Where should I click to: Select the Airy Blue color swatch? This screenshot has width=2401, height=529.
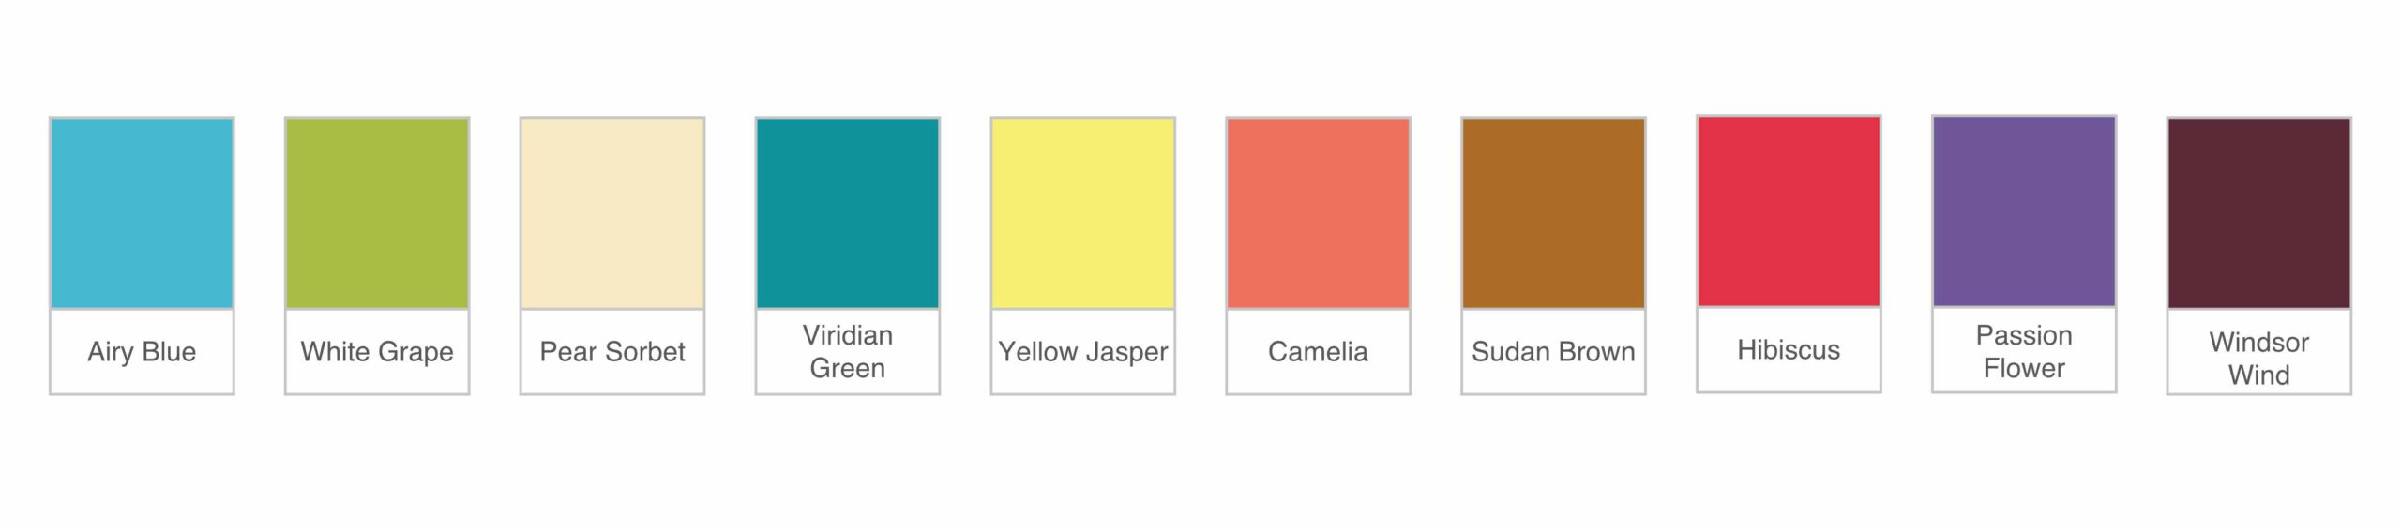pos(142,213)
